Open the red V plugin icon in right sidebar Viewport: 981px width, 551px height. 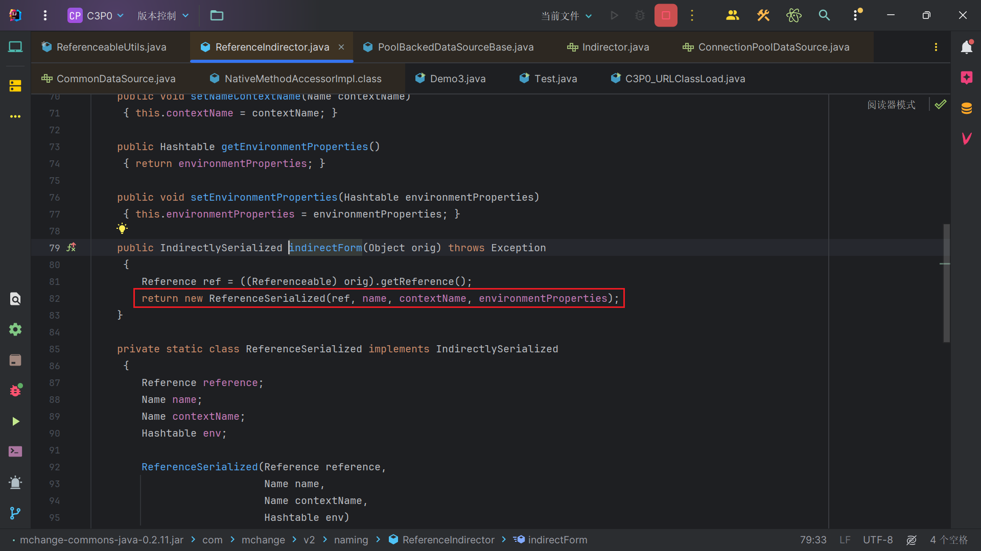pos(967,138)
